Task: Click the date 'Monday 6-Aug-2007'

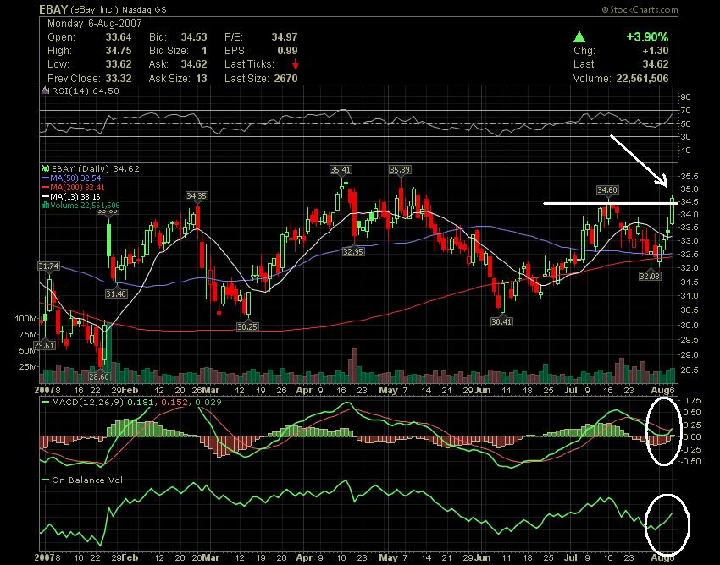Action: (95, 24)
